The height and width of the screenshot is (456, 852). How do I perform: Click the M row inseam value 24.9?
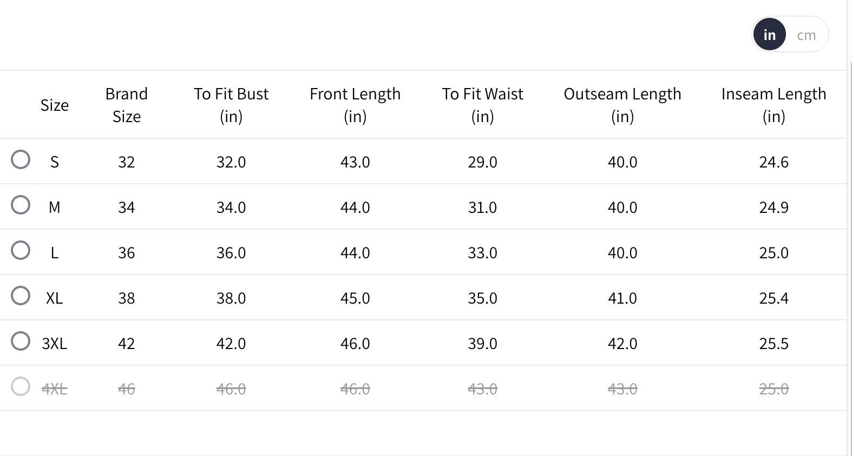[x=774, y=207]
